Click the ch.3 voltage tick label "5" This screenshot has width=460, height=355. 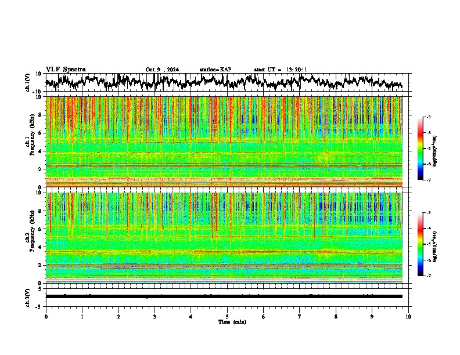coord(39,289)
